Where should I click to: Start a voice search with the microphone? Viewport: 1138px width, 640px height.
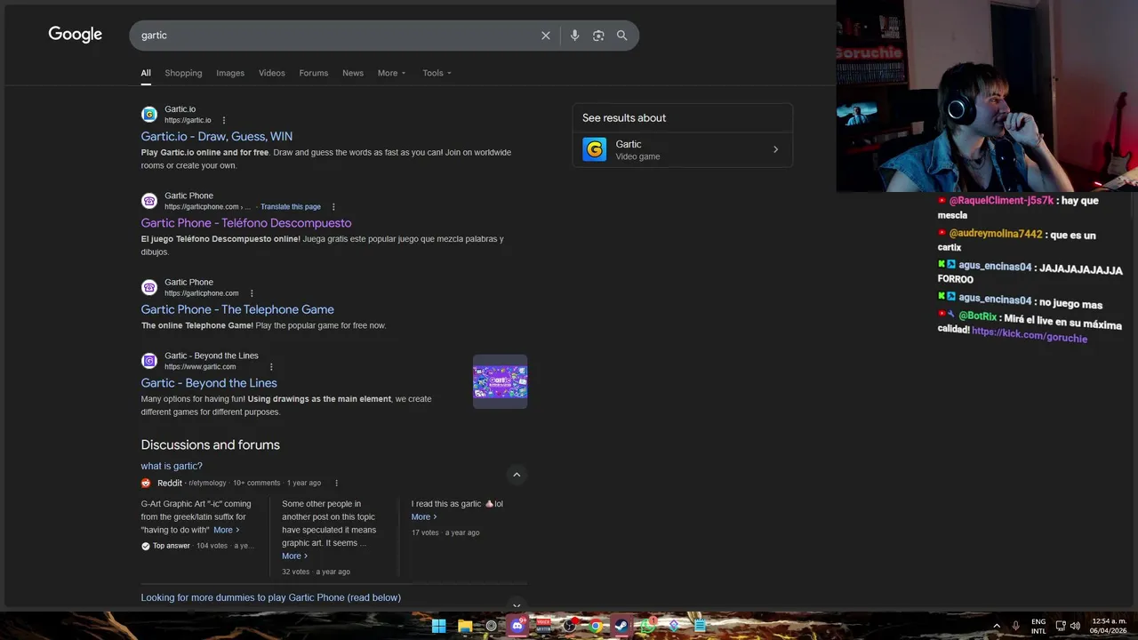(574, 36)
